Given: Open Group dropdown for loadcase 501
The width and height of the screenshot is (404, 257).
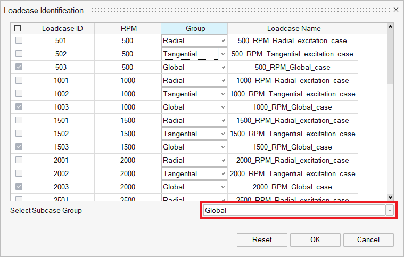Looking at the screenshot, I should (222, 41).
